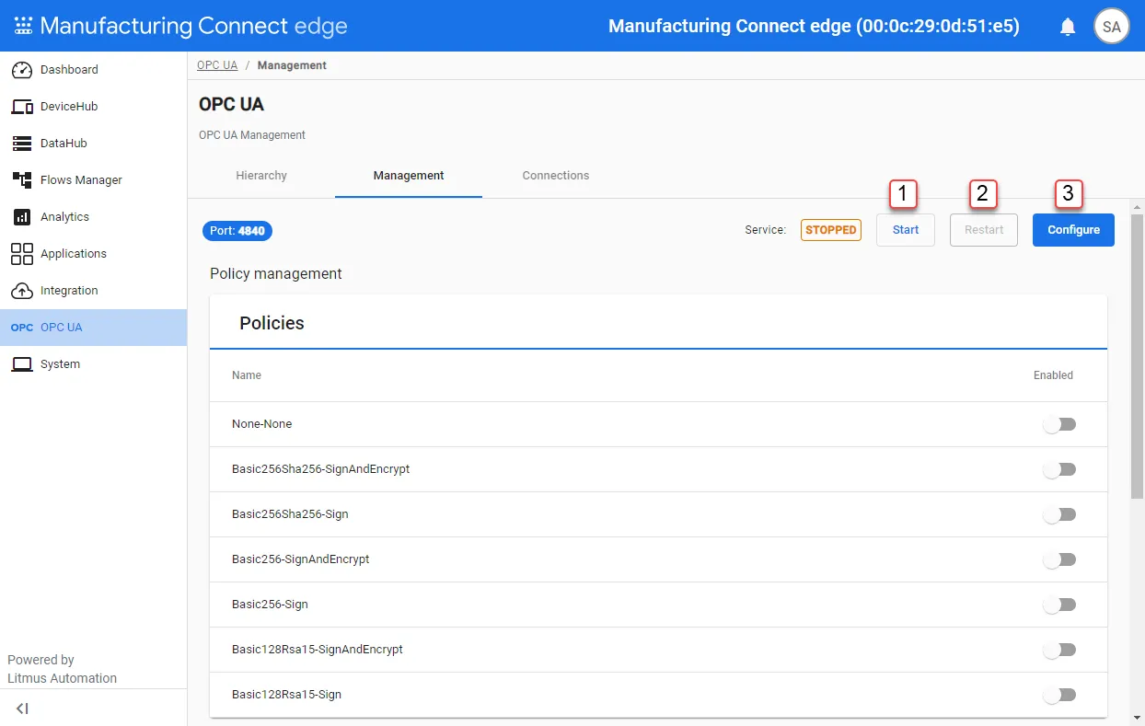This screenshot has height=726, width=1145.
Task: Switch on Basic128Rsa15-Sign policy
Action: [1059, 695]
